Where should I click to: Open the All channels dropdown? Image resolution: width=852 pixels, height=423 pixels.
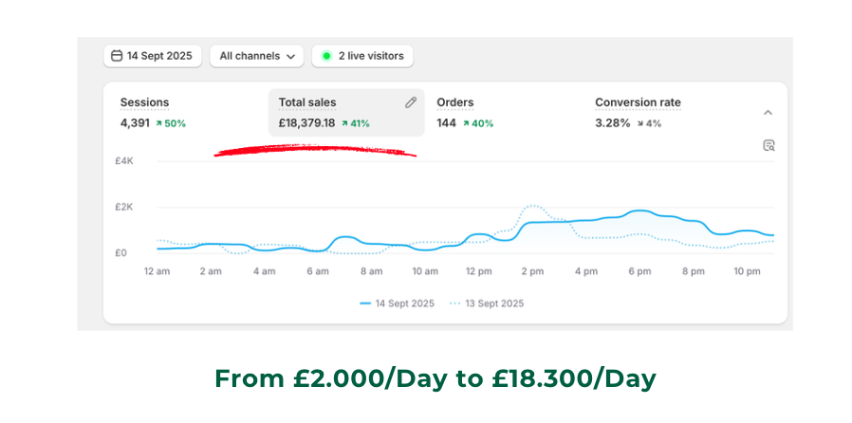pos(256,56)
